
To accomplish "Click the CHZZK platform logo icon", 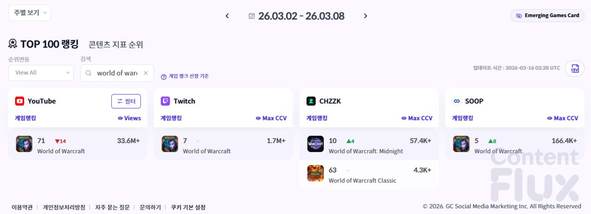I will tap(311, 101).
